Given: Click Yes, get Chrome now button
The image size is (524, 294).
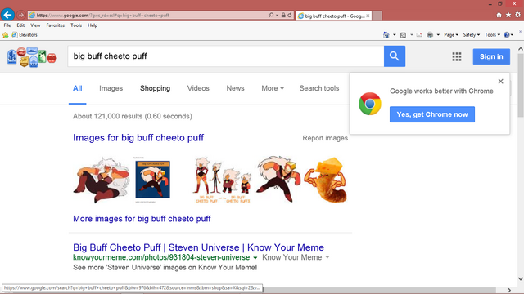Looking at the screenshot, I should pos(432,114).
